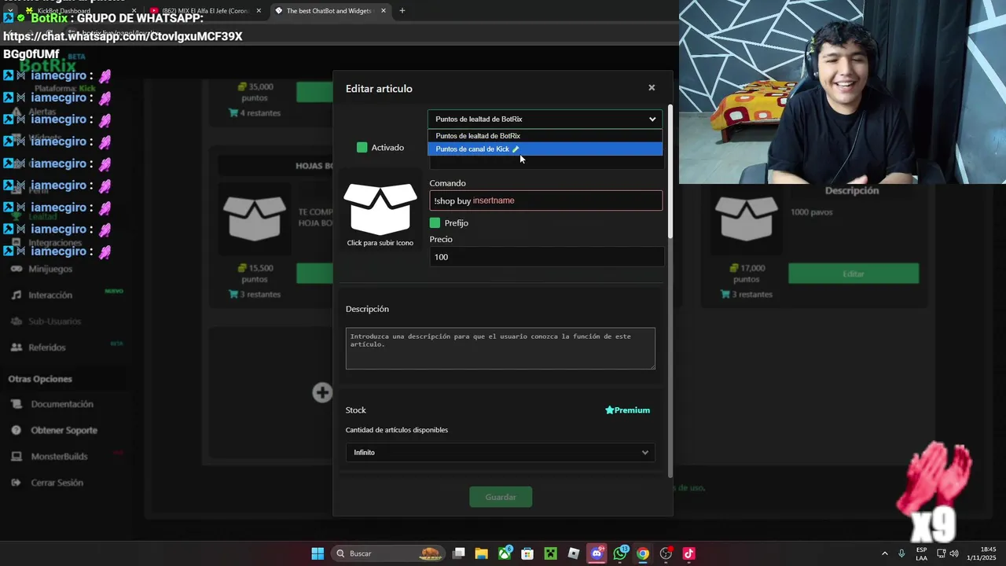
Task: Toggle the Prefijo checkbox
Action: (435, 222)
